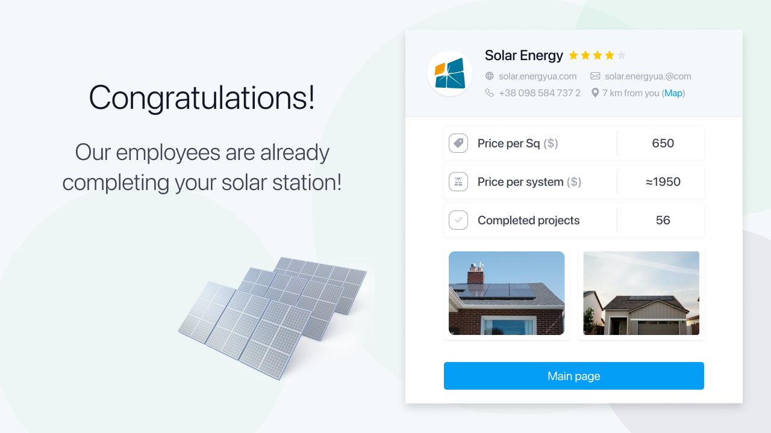This screenshot has width=771, height=433.
Task: Open the rooftop chimney photo thumbnail
Action: pos(507,293)
